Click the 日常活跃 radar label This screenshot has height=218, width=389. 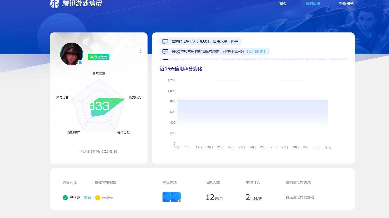coord(99,74)
